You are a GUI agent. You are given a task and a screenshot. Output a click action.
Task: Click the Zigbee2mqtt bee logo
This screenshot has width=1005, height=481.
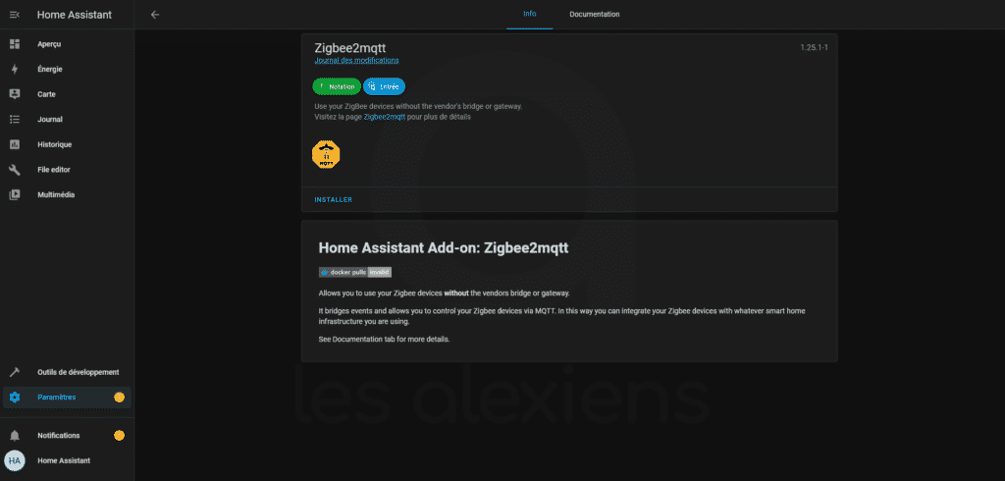(326, 154)
